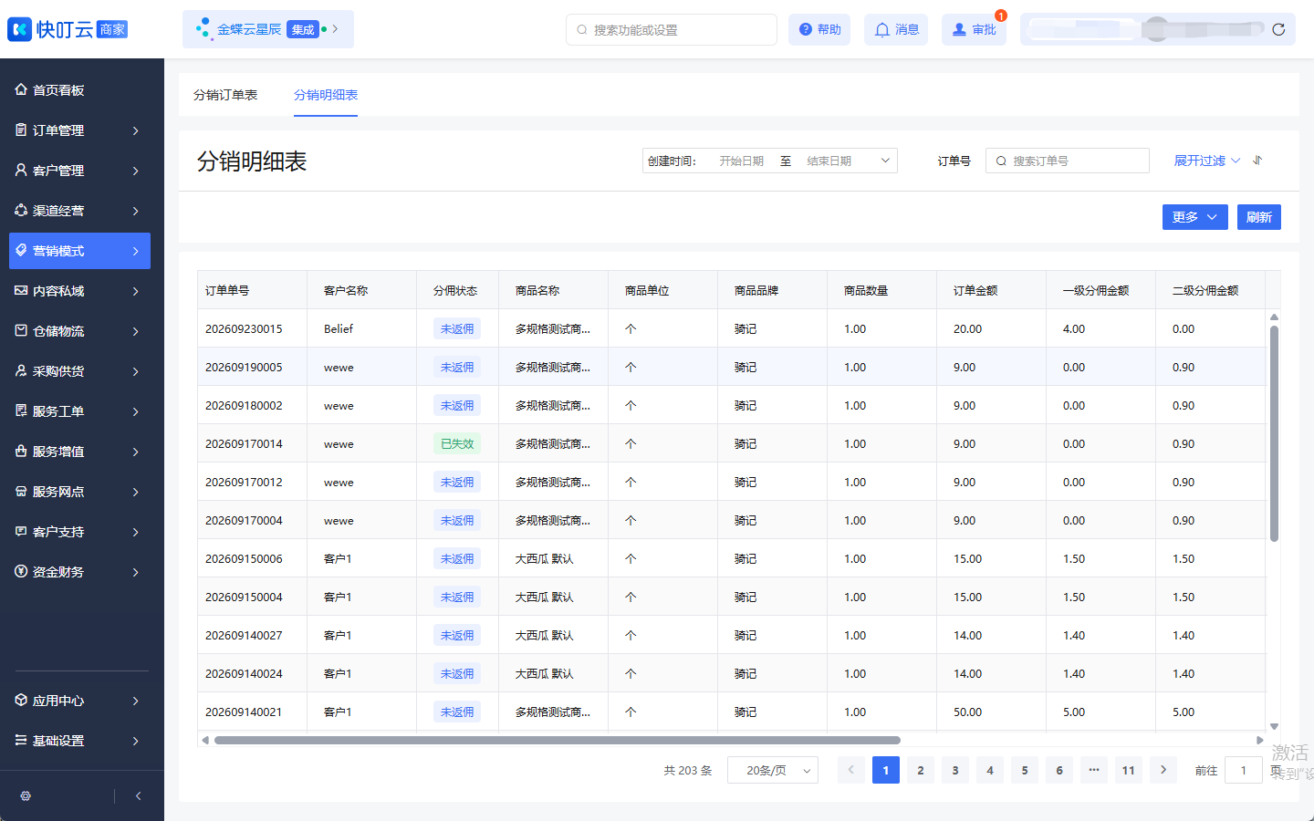Click the horizontal table scrollbar
Screen dimensions: 1314x821
pos(558,740)
